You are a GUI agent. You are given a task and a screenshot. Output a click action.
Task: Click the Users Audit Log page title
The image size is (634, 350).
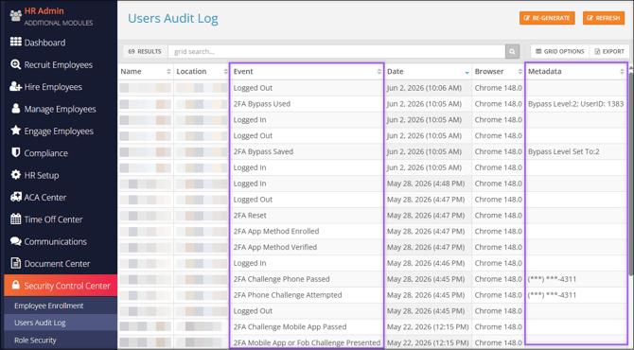coord(173,19)
